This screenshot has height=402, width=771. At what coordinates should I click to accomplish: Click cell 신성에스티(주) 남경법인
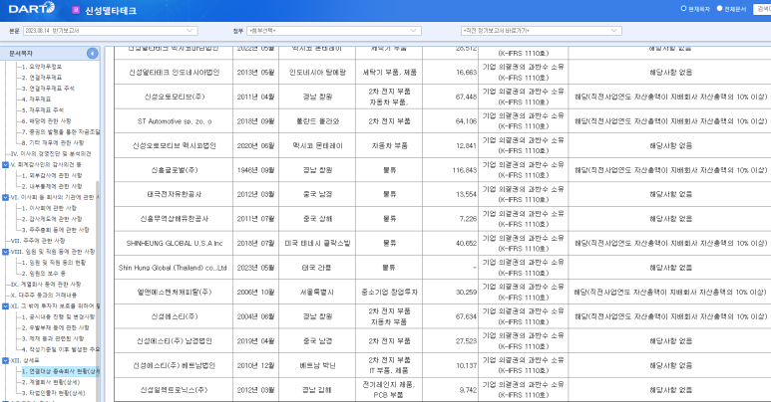click(175, 341)
